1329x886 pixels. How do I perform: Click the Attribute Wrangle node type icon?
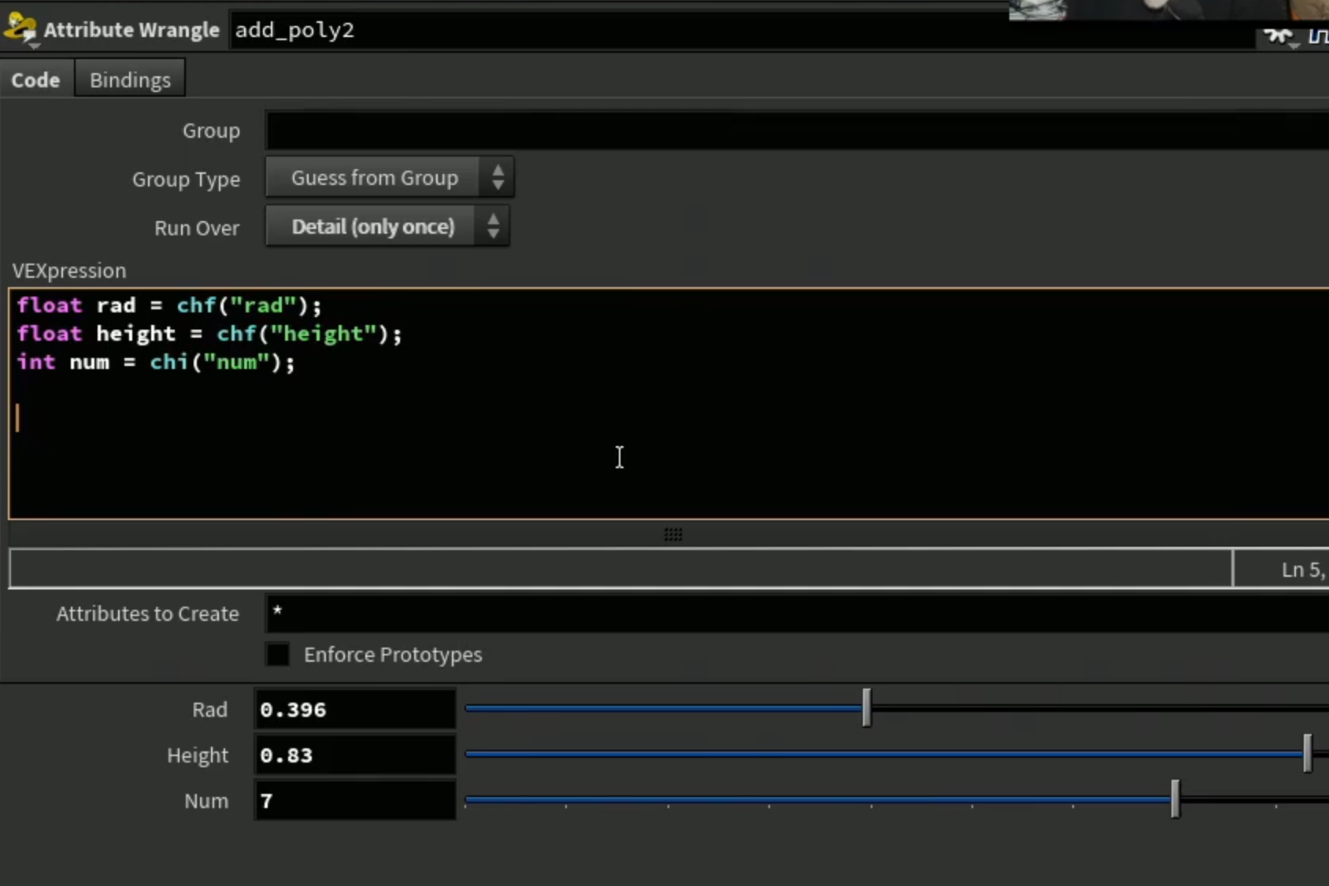click(20, 30)
